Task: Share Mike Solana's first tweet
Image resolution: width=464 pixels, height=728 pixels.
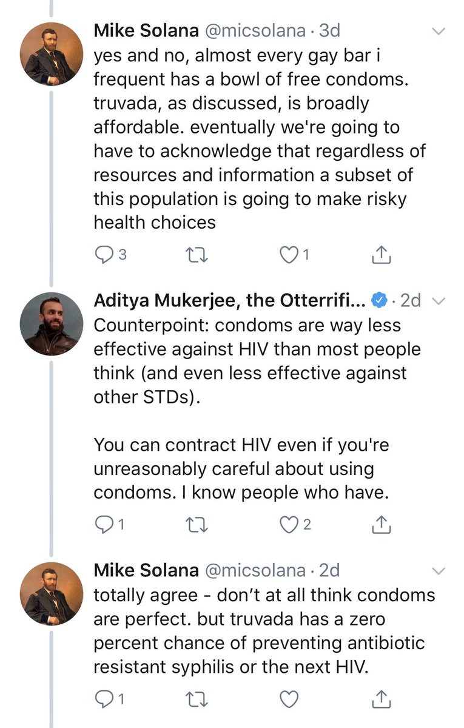Action: [x=381, y=255]
